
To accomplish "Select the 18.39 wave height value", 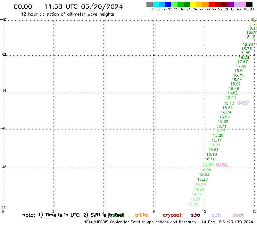I will [x=238, y=75].
